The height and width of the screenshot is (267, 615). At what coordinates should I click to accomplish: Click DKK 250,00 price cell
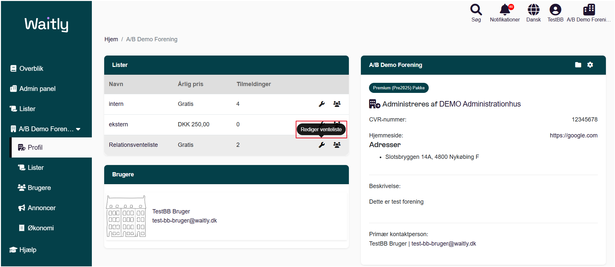point(193,124)
